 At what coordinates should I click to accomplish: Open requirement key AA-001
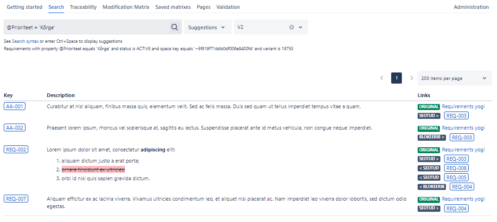15,106
